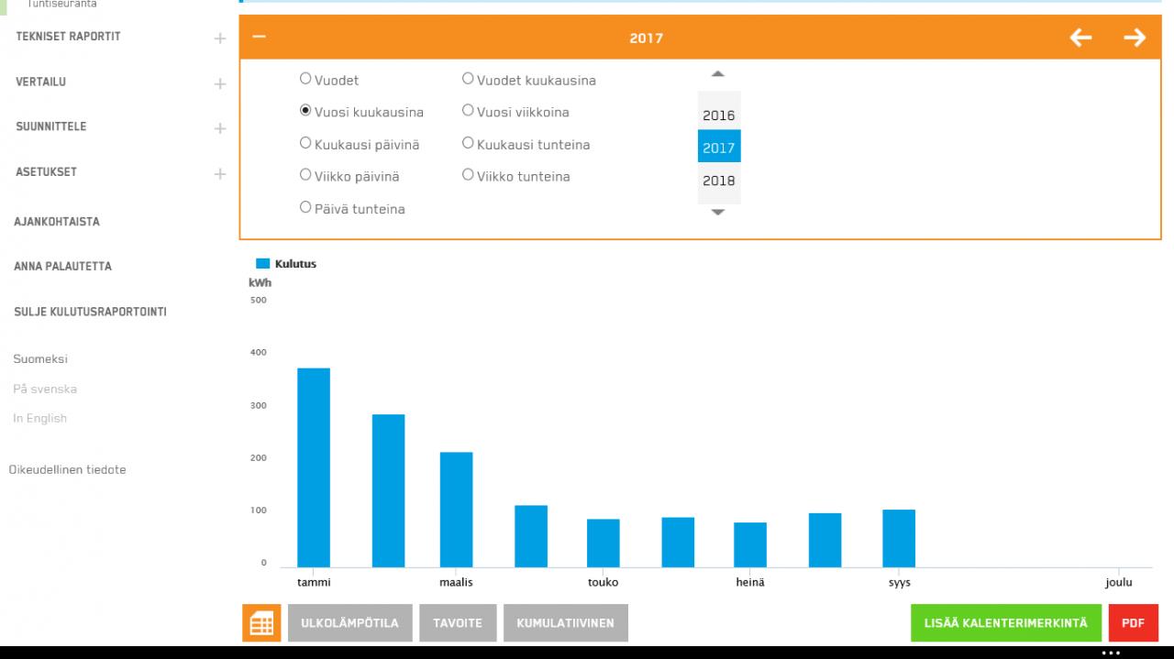Switch language to Suomeksi

pyautogui.click(x=40, y=359)
